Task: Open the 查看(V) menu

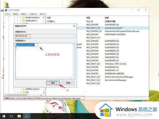Action: pyautogui.click(x=24, y=14)
